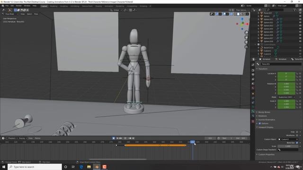Open the File menu

pos(7,6)
